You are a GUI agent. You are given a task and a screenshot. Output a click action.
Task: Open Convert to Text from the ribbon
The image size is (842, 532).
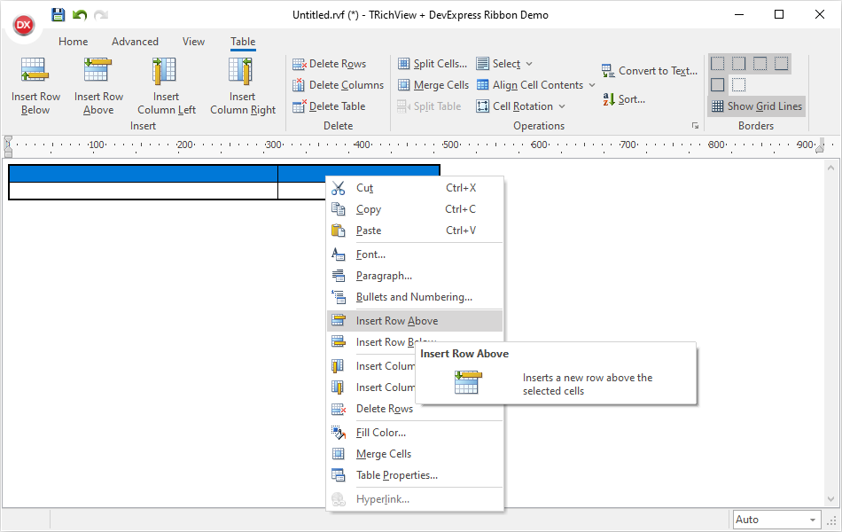click(649, 71)
